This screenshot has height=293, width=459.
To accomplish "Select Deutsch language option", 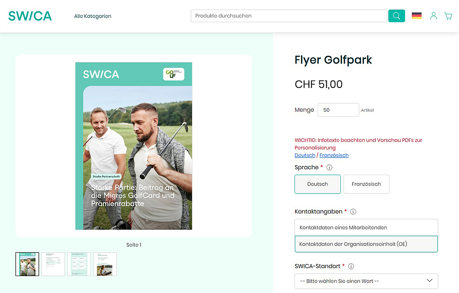I will coord(318,184).
